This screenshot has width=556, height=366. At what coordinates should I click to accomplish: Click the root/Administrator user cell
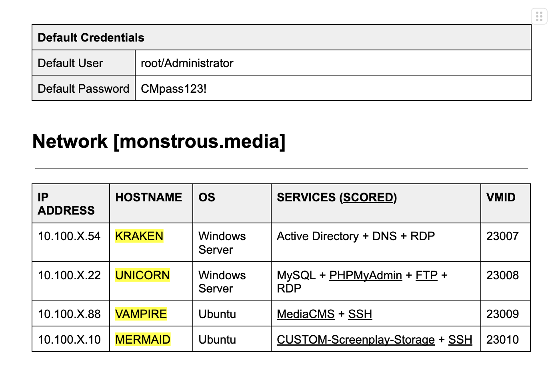333,63
